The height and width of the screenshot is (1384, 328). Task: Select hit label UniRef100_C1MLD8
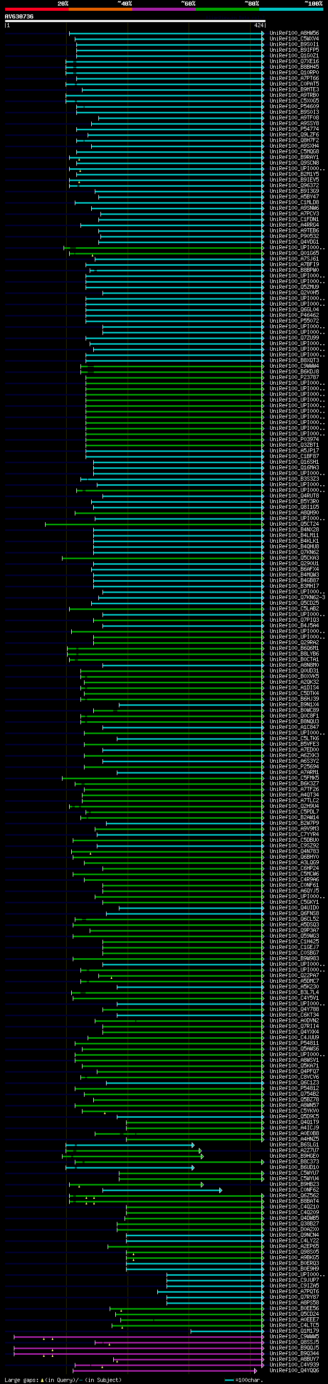[x=294, y=203]
